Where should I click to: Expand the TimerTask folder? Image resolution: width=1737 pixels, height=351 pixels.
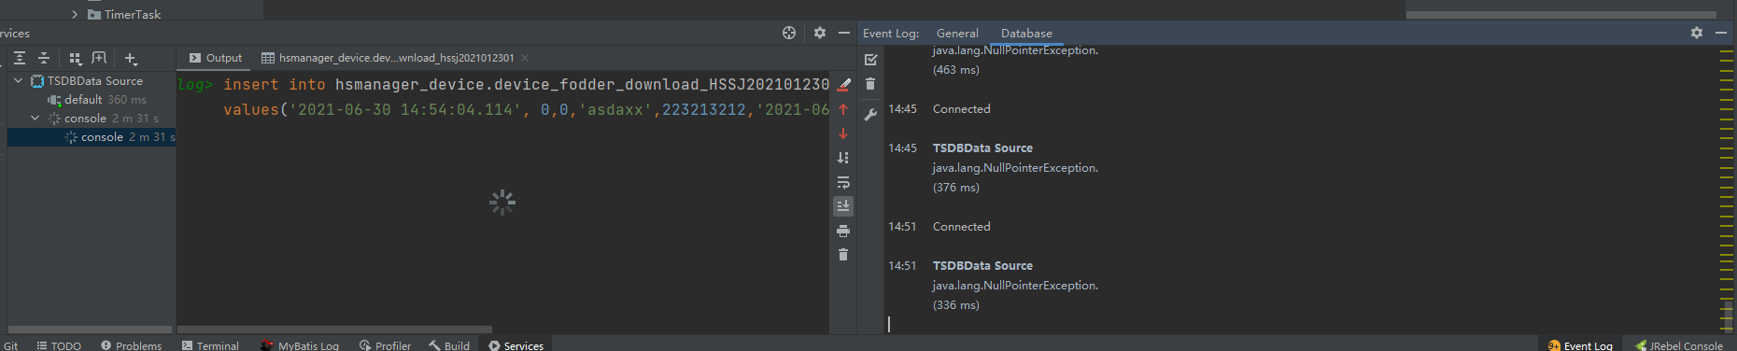click(75, 14)
